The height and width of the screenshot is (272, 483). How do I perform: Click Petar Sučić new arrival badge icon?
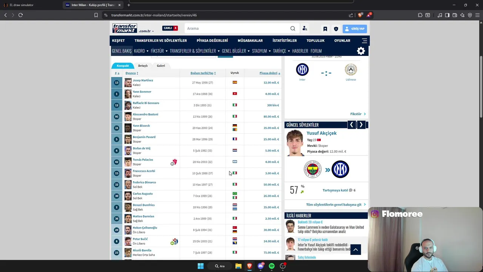pos(174,241)
